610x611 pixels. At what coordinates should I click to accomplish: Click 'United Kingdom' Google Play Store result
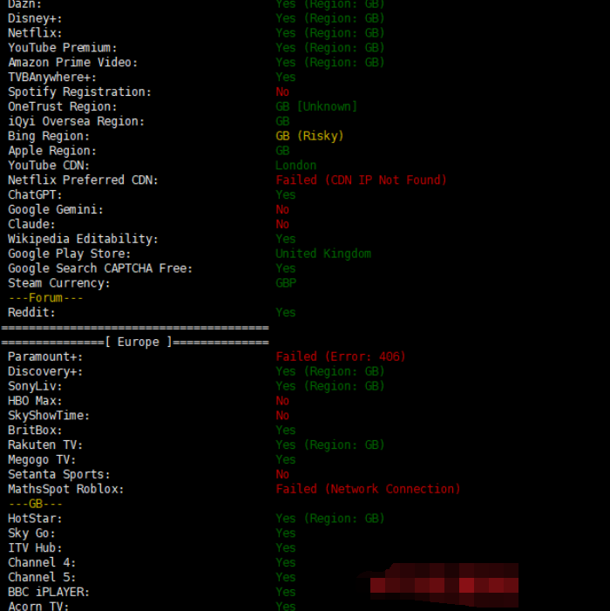click(x=322, y=254)
